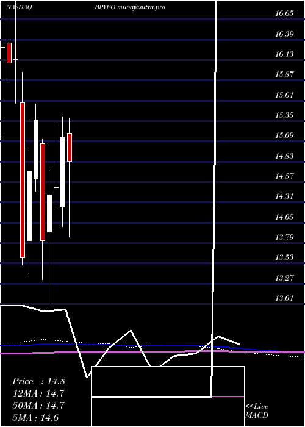Click the <<Live MACD label
This screenshot has width=305, height=427.
[257, 411]
